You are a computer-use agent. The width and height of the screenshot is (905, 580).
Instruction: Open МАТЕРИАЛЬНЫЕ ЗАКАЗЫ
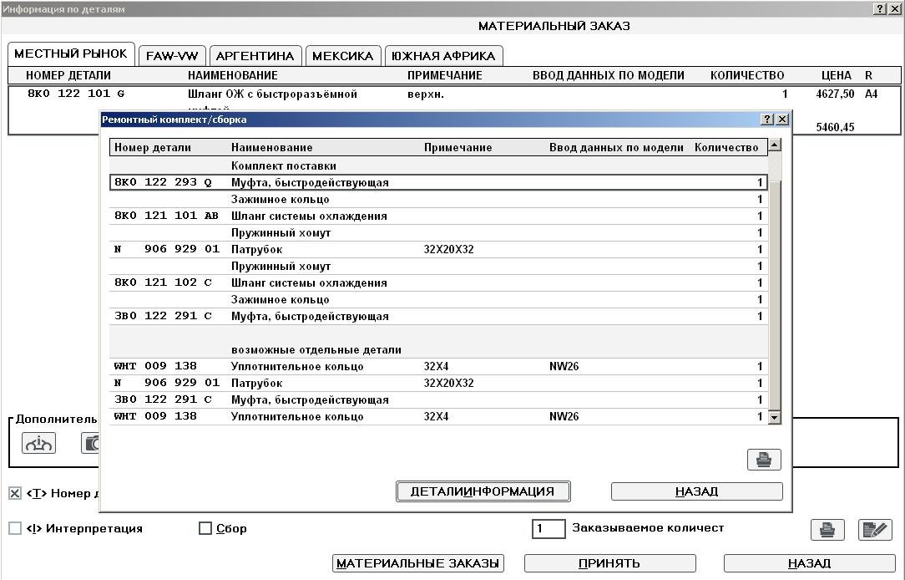(x=418, y=563)
